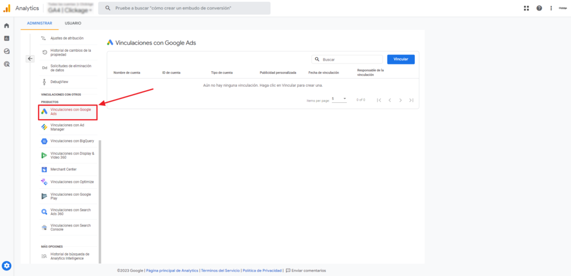Click the blue Vincular button
This screenshot has width=571, height=276.
click(400, 59)
